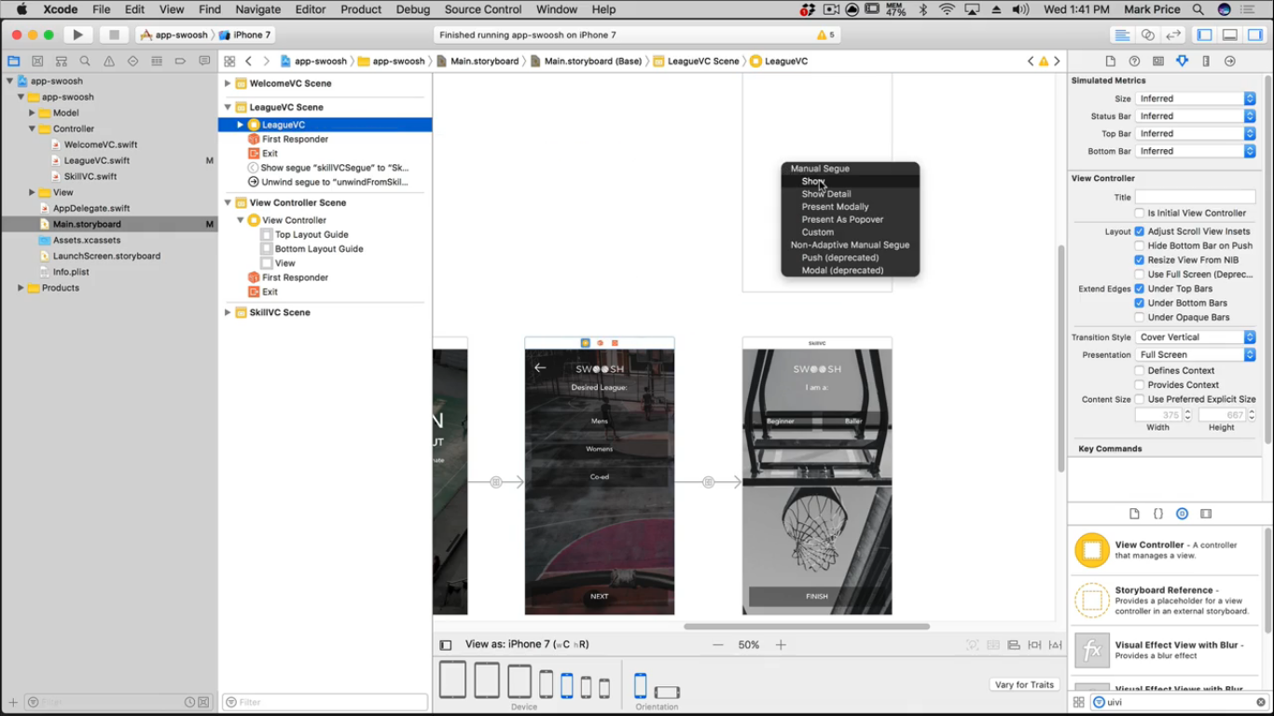Zoom out canvas with minus icon
Viewport: 1274px width, 716px height.
click(717, 645)
